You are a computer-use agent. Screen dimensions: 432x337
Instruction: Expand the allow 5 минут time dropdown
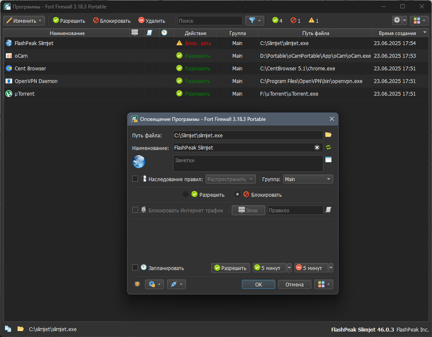click(289, 268)
